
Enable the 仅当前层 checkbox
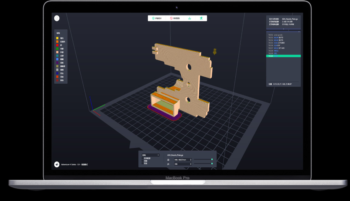pos(143,158)
